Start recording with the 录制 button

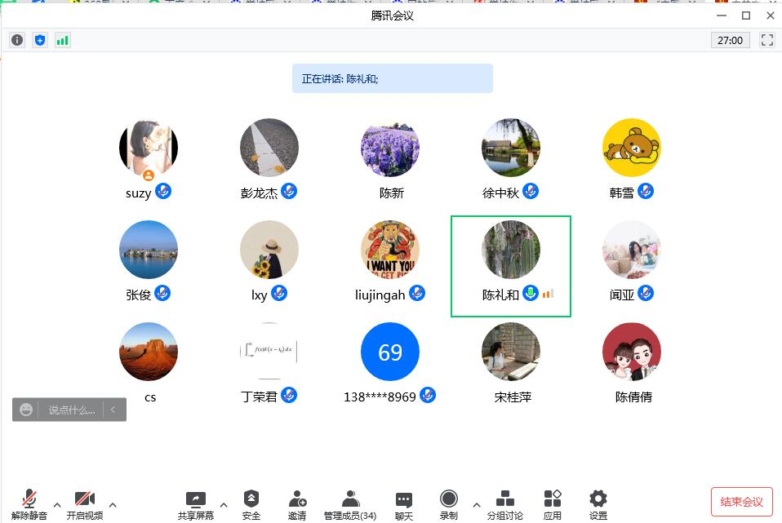pyautogui.click(x=448, y=502)
